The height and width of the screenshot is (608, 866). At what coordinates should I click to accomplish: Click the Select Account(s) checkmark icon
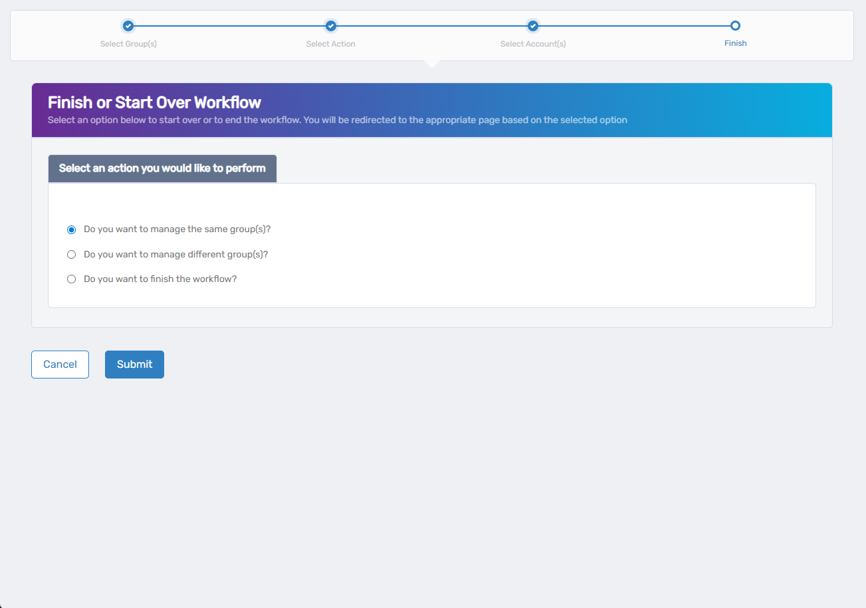tap(532, 26)
